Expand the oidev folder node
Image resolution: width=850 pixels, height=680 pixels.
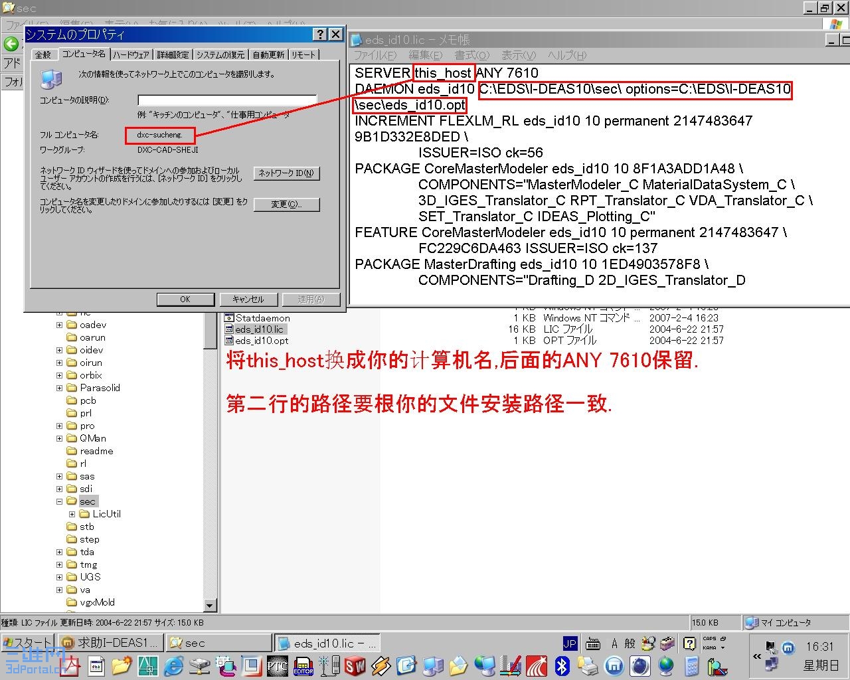coord(59,351)
